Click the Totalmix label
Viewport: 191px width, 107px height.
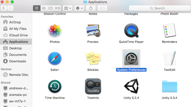click(x=93, y=98)
